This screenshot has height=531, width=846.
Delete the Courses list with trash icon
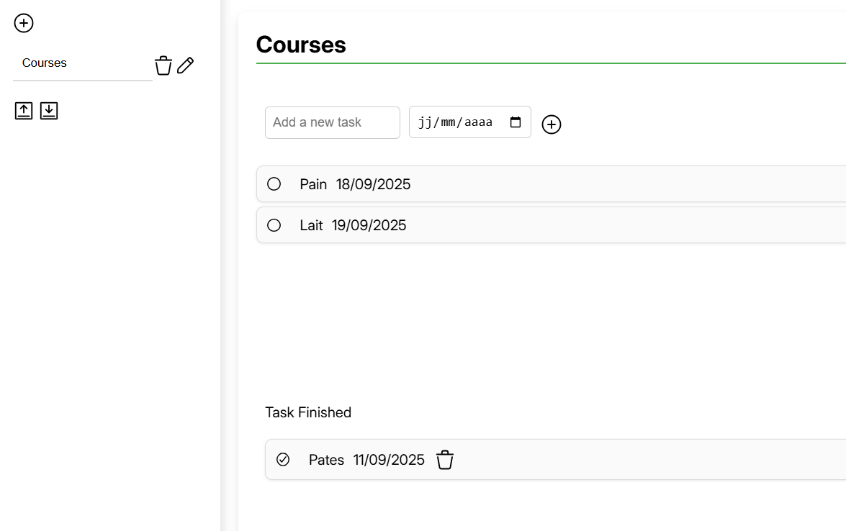coord(163,65)
